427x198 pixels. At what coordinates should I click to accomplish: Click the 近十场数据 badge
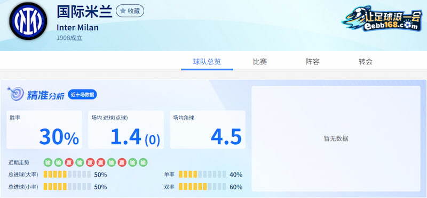[82, 95]
